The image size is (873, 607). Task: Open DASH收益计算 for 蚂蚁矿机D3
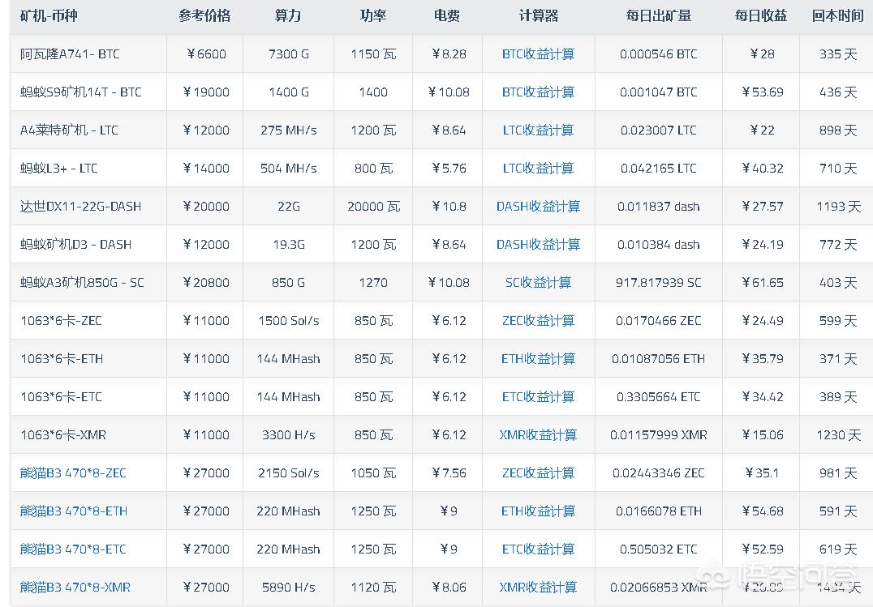[538, 245]
